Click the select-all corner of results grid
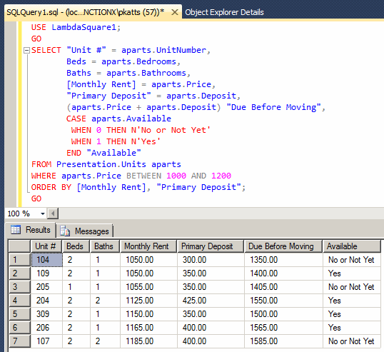Viewport: 384px width, 352px height. click(x=19, y=246)
